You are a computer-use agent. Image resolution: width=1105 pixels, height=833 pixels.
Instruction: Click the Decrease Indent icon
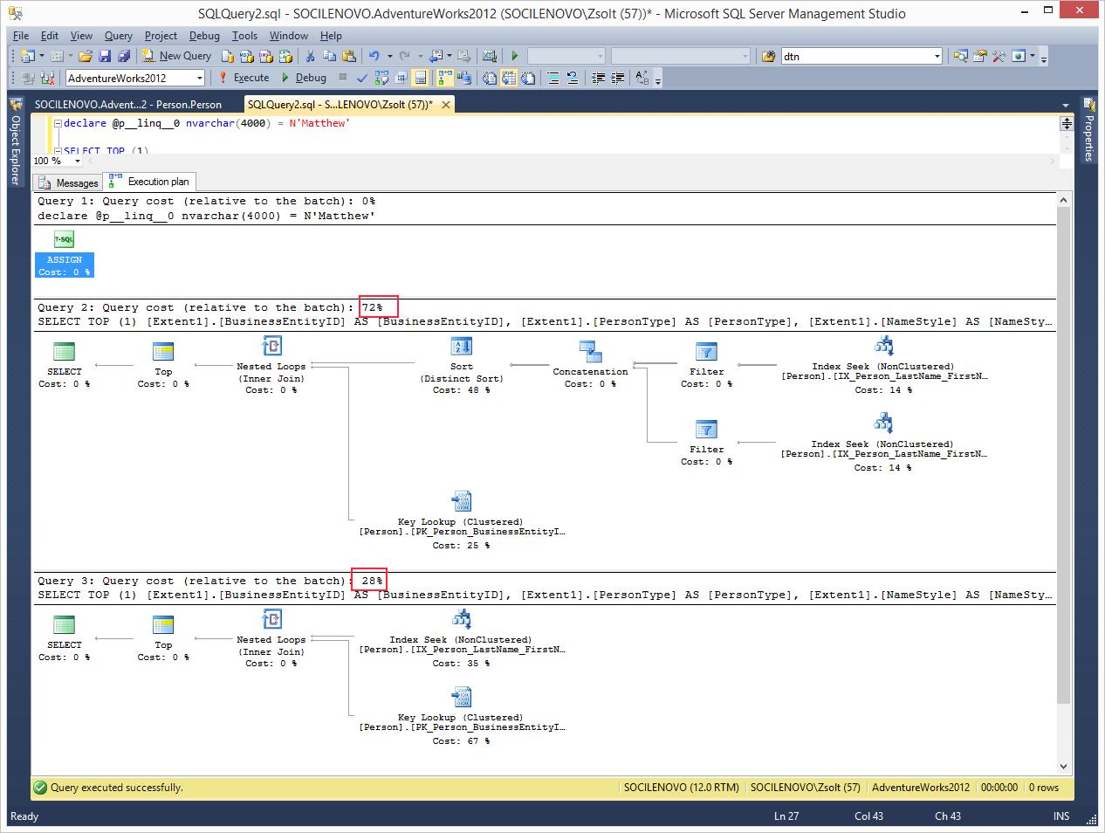[x=598, y=78]
